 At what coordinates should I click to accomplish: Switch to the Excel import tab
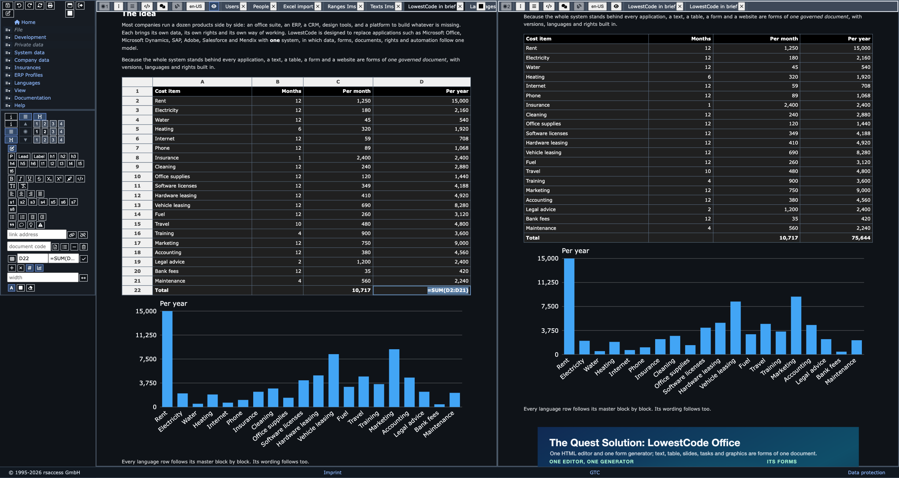[x=298, y=6]
